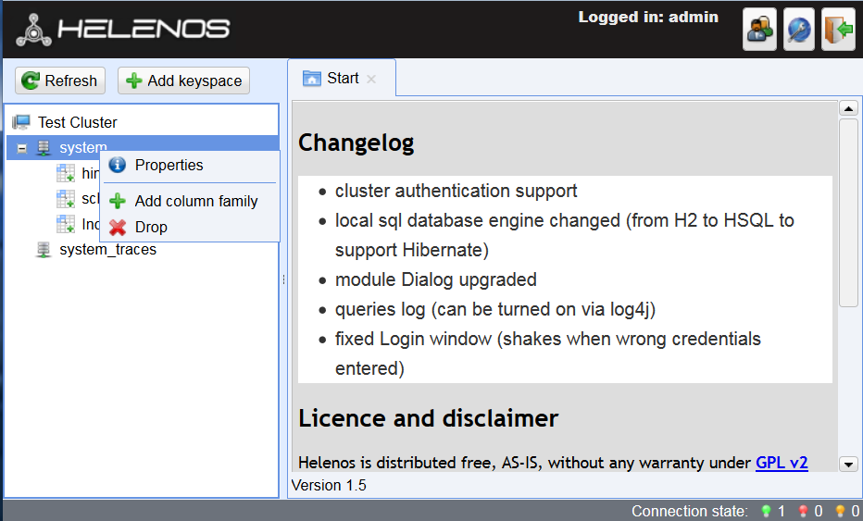Open the user accounts management icon
Image resolution: width=863 pixels, height=521 pixels.
759,31
